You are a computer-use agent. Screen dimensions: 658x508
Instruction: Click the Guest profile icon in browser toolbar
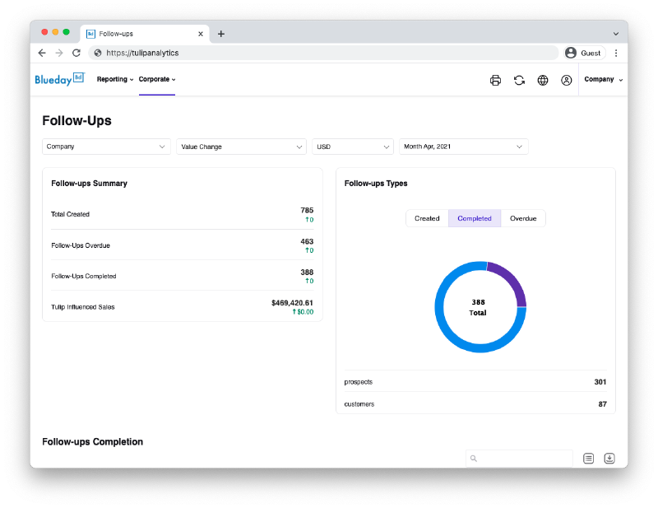(572, 52)
